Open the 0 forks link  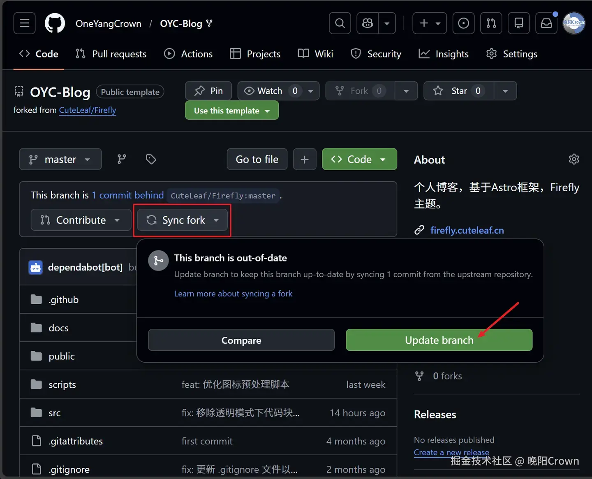click(x=447, y=376)
